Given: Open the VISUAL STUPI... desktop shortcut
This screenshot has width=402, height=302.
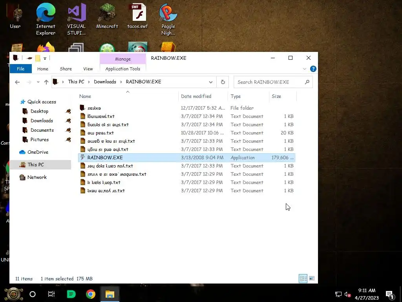Looking at the screenshot, I should (77, 19).
